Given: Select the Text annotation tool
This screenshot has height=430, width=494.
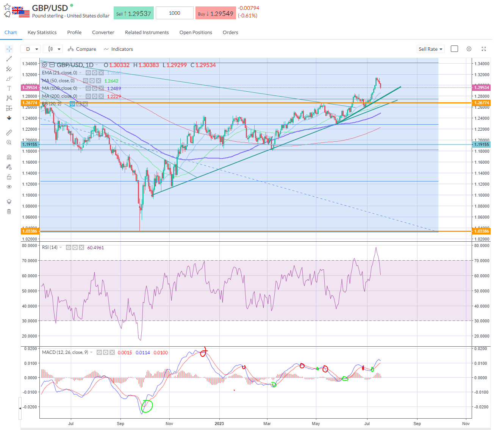Looking at the screenshot, I should (x=9, y=88).
